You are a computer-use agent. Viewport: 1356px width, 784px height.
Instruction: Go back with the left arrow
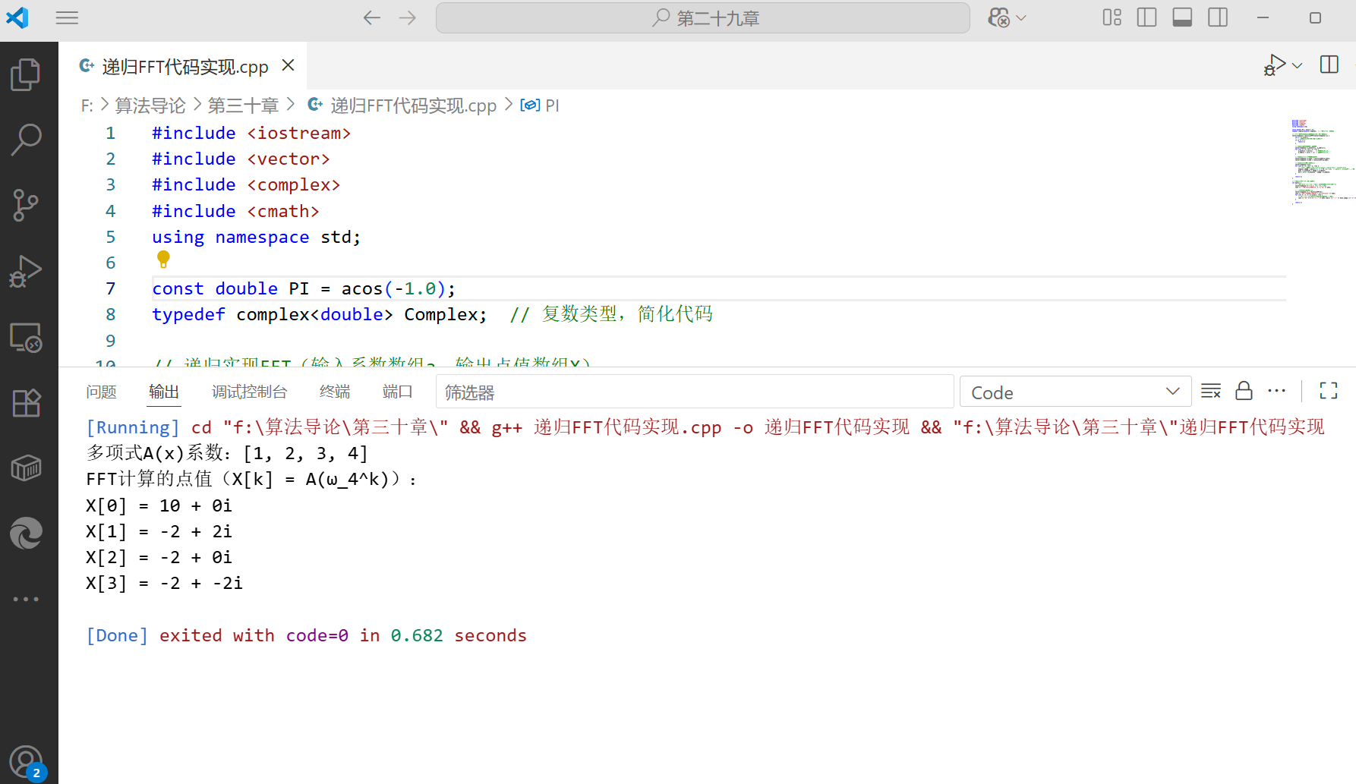pyautogui.click(x=371, y=17)
